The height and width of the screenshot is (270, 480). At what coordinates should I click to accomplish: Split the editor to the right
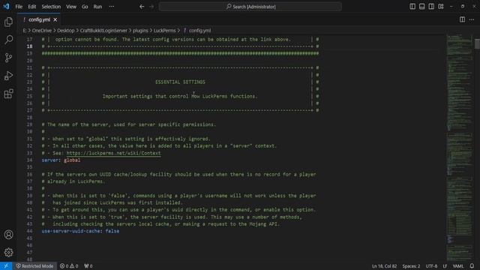(462, 19)
